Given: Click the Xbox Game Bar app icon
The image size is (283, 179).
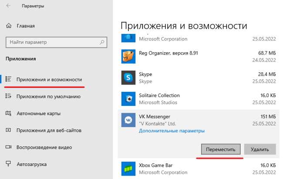Looking at the screenshot, I should click(128, 169).
